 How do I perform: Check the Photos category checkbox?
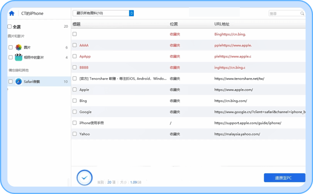pos(11,47)
